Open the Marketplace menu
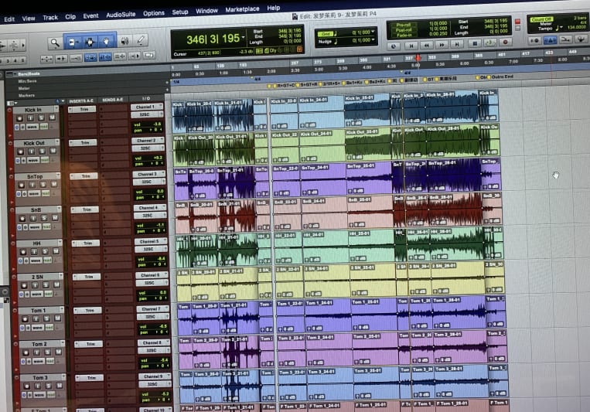 click(242, 9)
